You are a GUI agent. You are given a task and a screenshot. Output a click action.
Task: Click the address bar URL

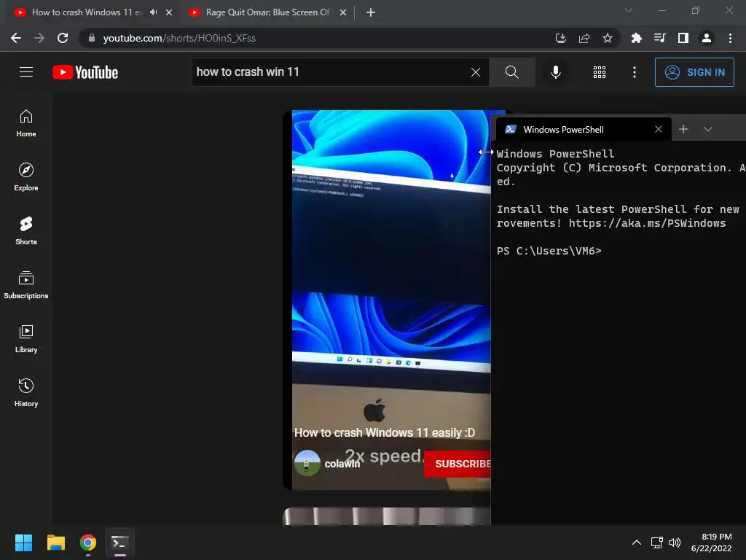179,38
